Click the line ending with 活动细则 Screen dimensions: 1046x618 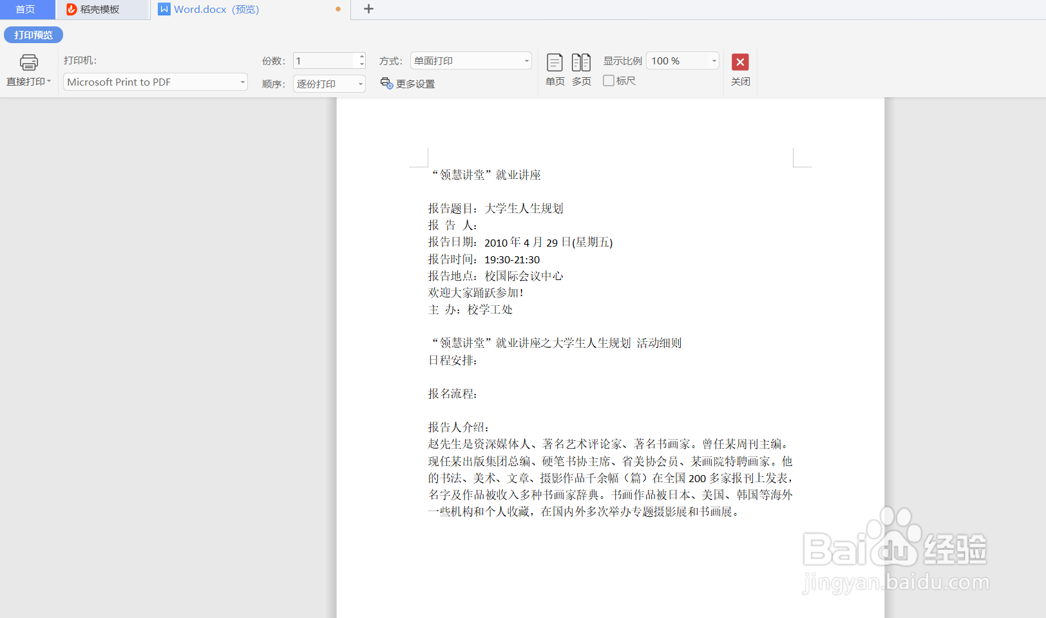[555, 342]
